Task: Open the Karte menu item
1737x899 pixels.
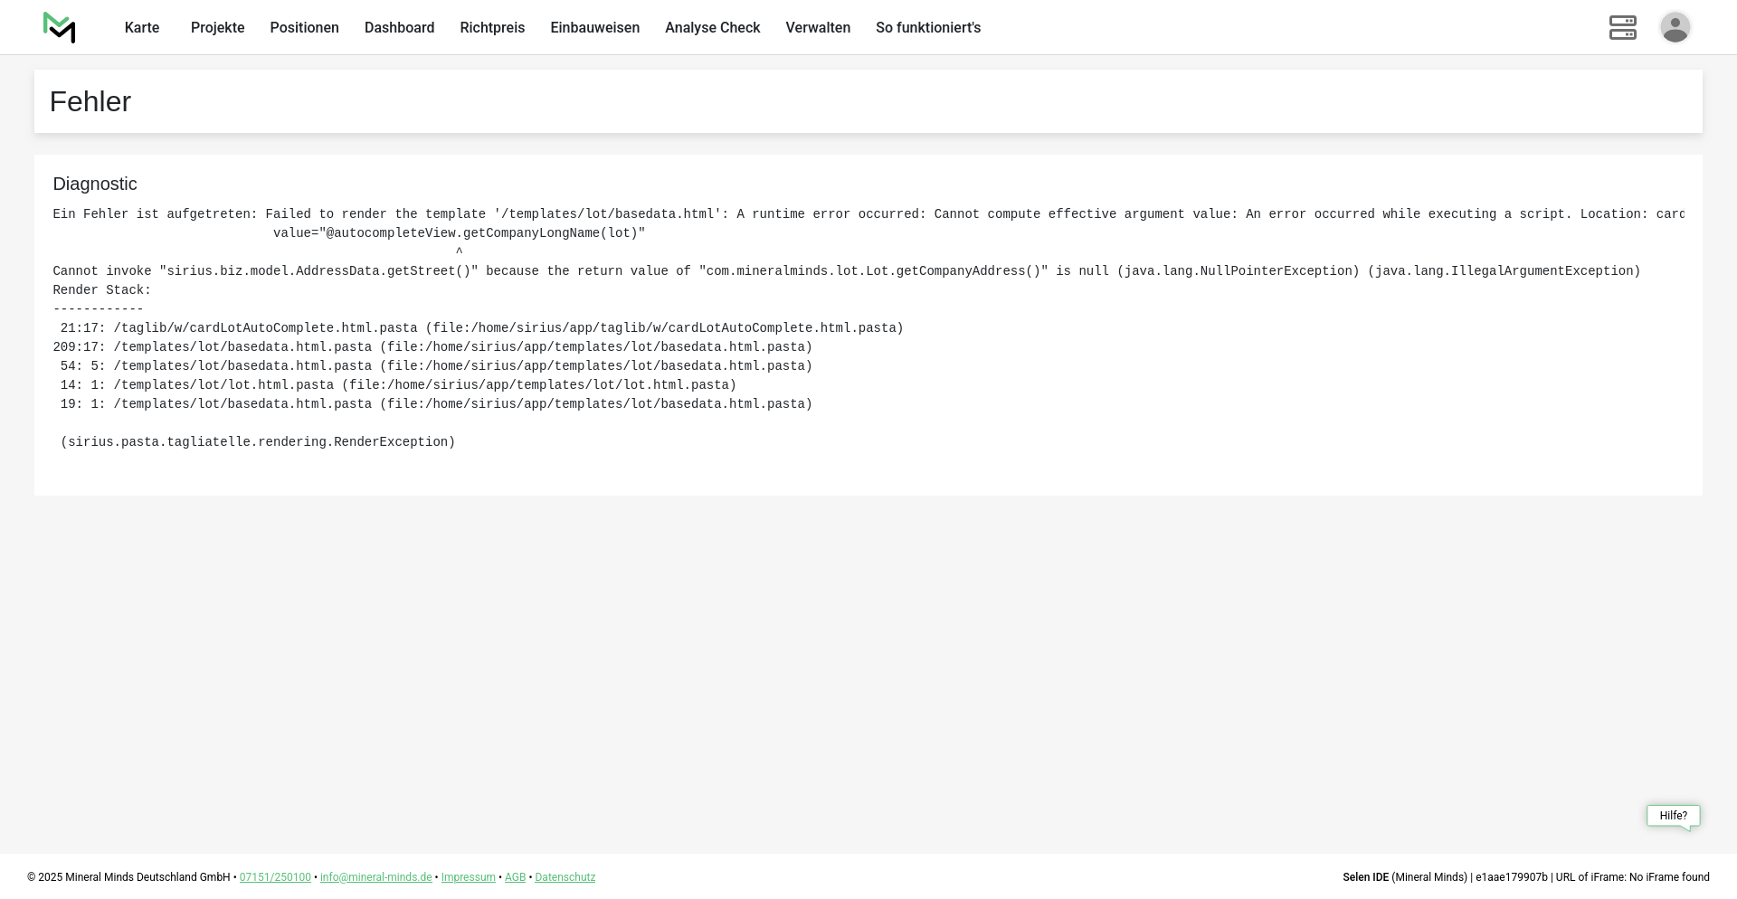Action: tap(142, 28)
